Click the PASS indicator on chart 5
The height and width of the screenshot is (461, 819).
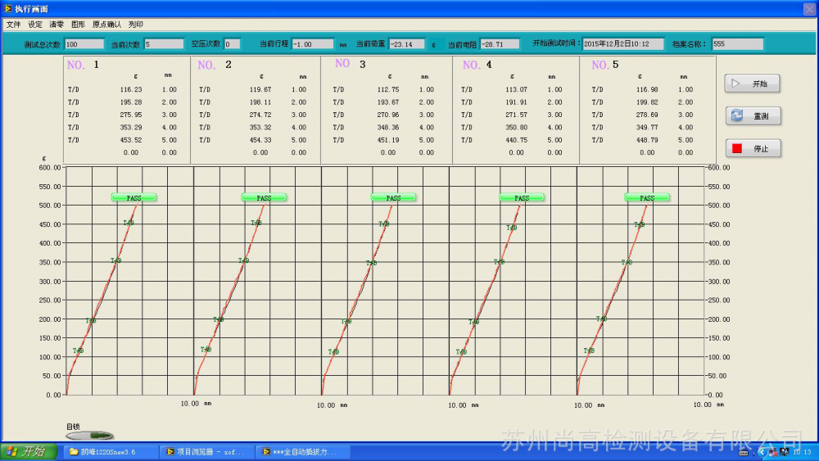click(647, 197)
